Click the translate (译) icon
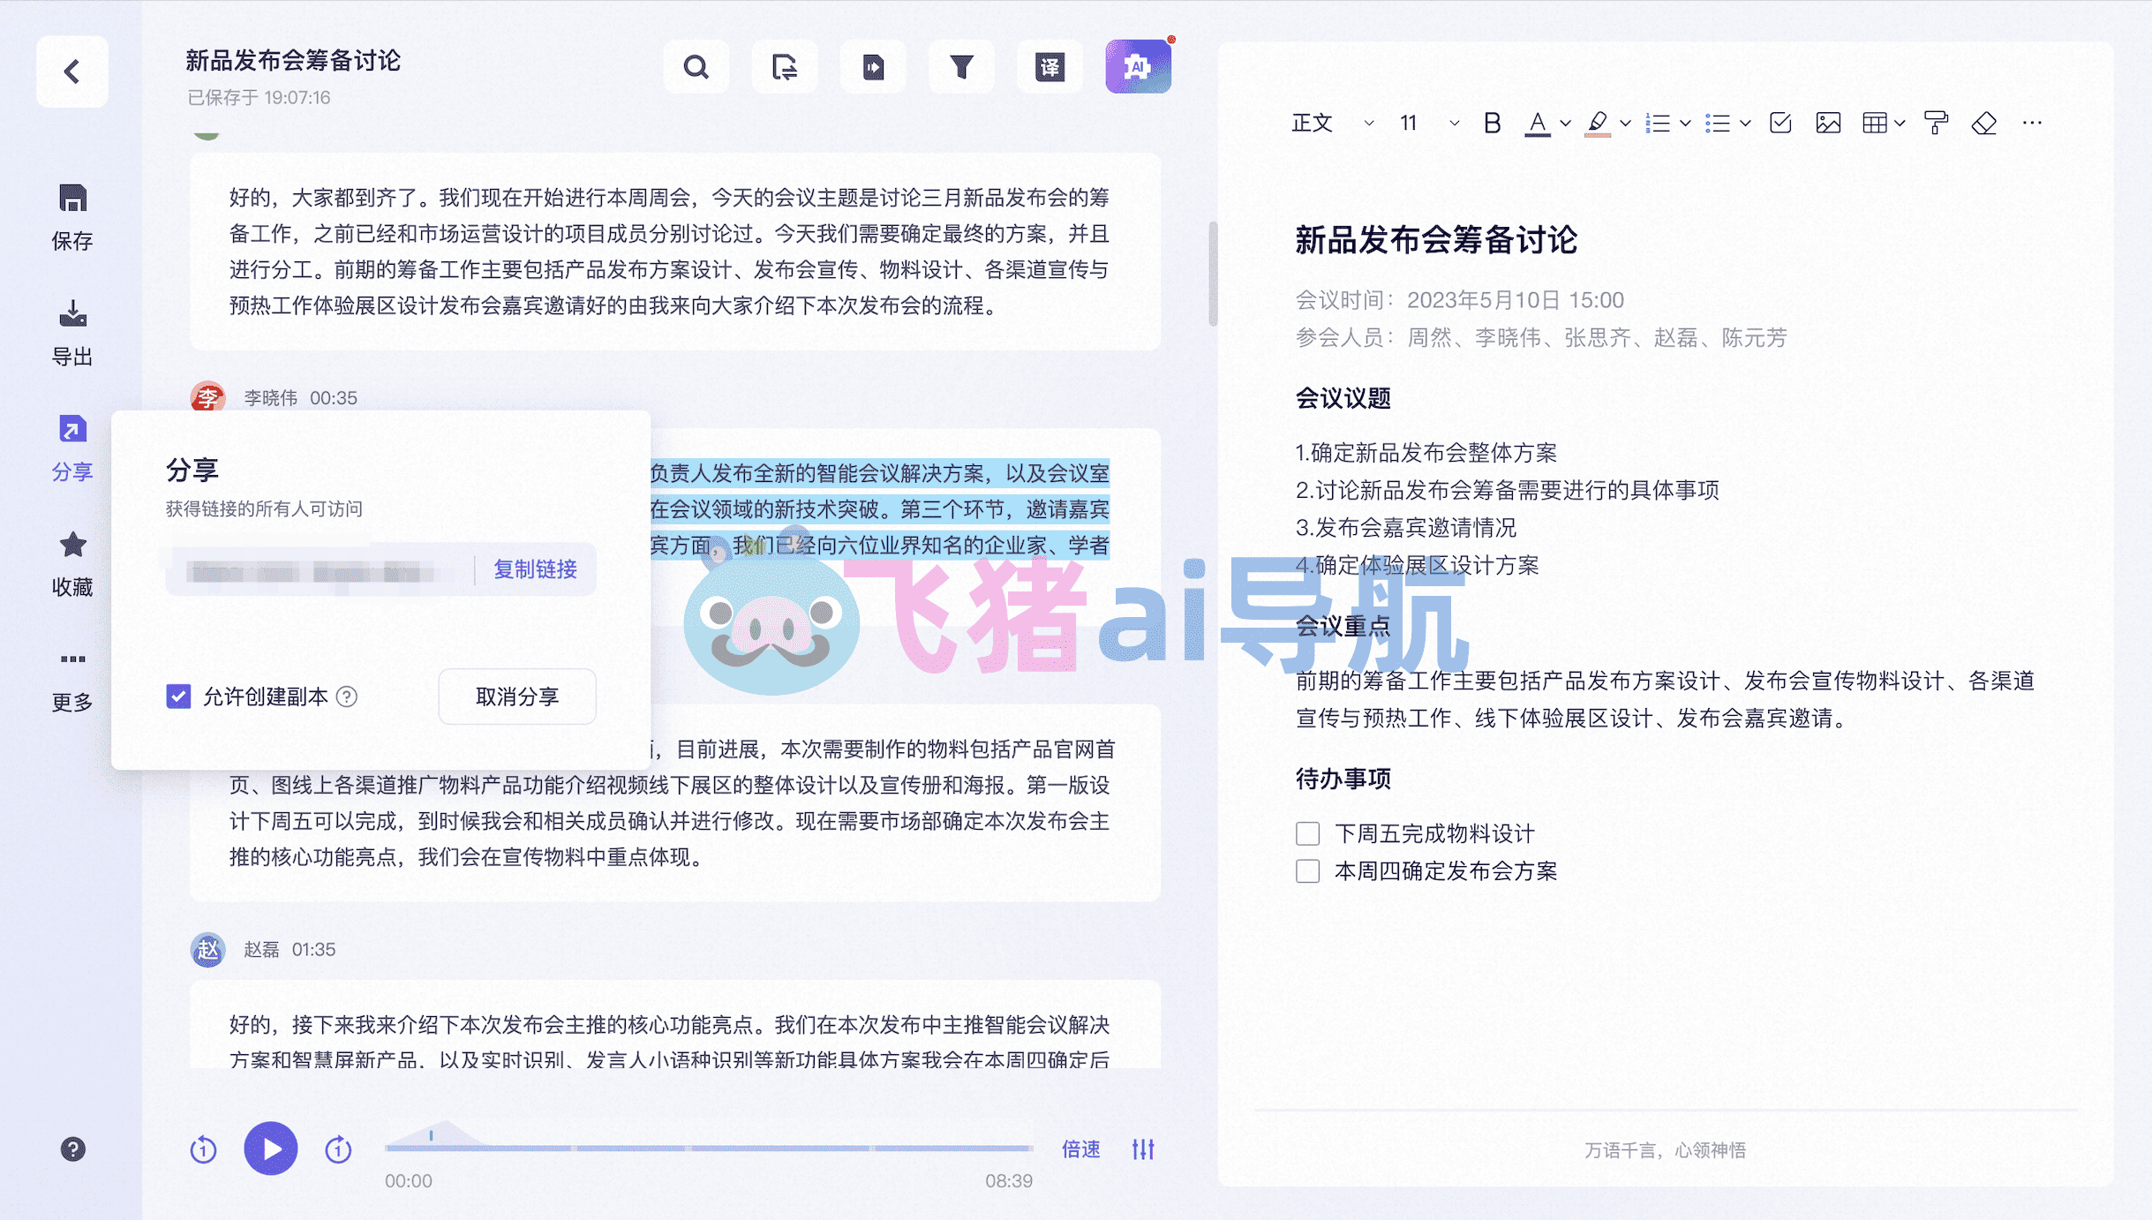The height and width of the screenshot is (1220, 2152). tap(1050, 67)
